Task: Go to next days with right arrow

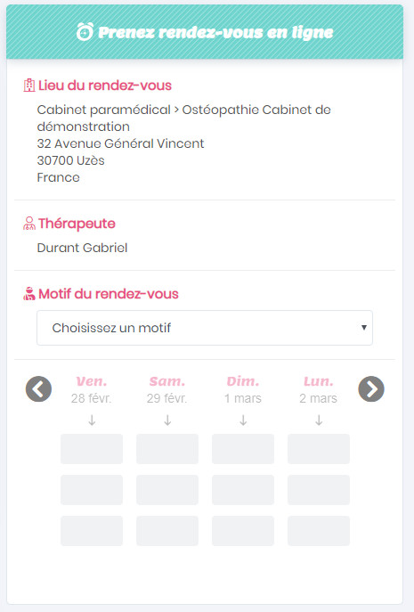Action: (x=371, y=388)
